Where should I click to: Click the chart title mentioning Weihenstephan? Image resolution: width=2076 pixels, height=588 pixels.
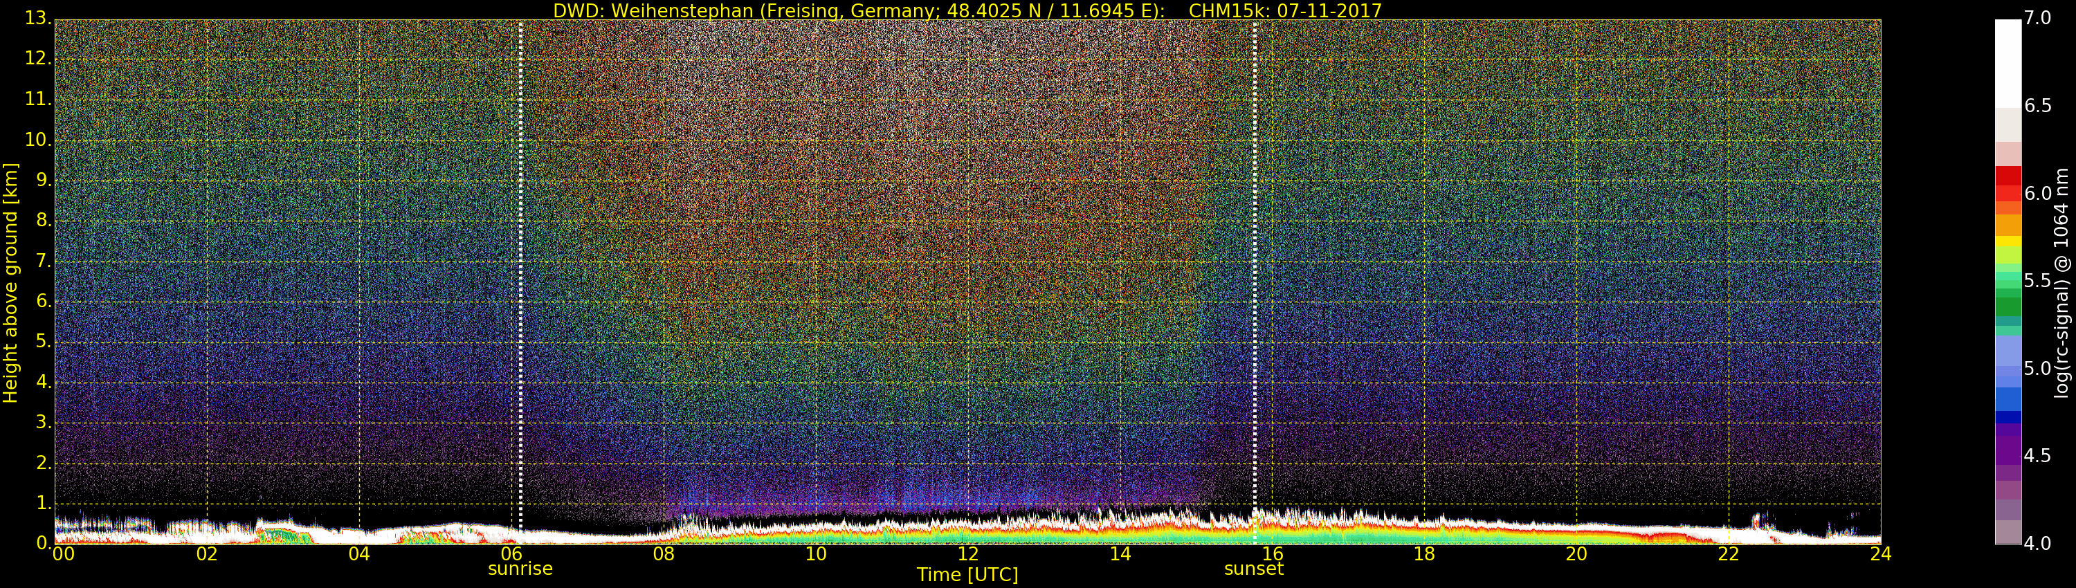click(967, 10)
